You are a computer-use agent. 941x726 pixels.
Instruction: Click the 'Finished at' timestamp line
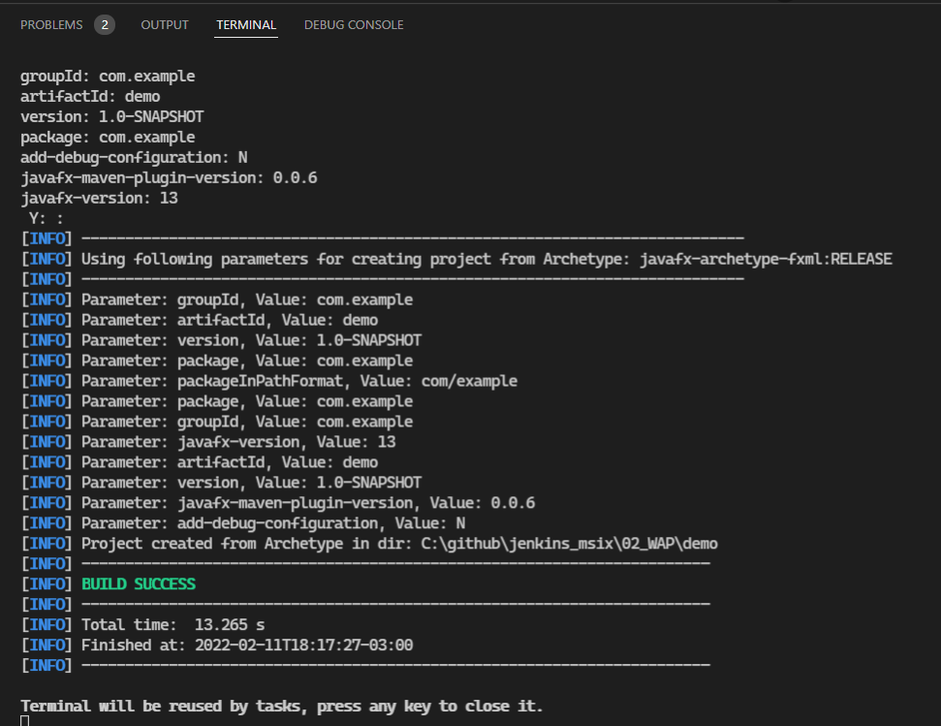pyautogui.click(x=217, y=646)
